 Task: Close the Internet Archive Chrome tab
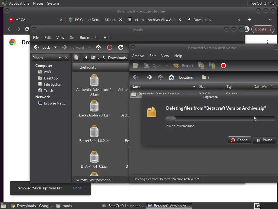click(x=180, y=20)
